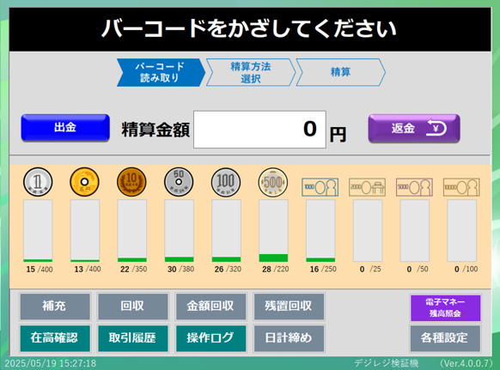Click the 100 yen coin icon
Screen dimensions: 500x370
226,182
